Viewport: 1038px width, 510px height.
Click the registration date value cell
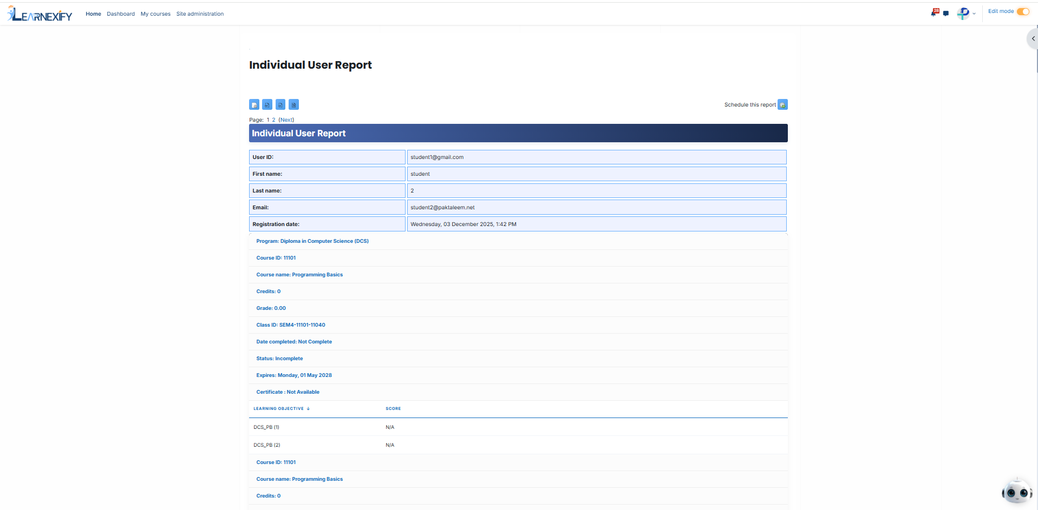pyautogui.click(x=597, y=224)
